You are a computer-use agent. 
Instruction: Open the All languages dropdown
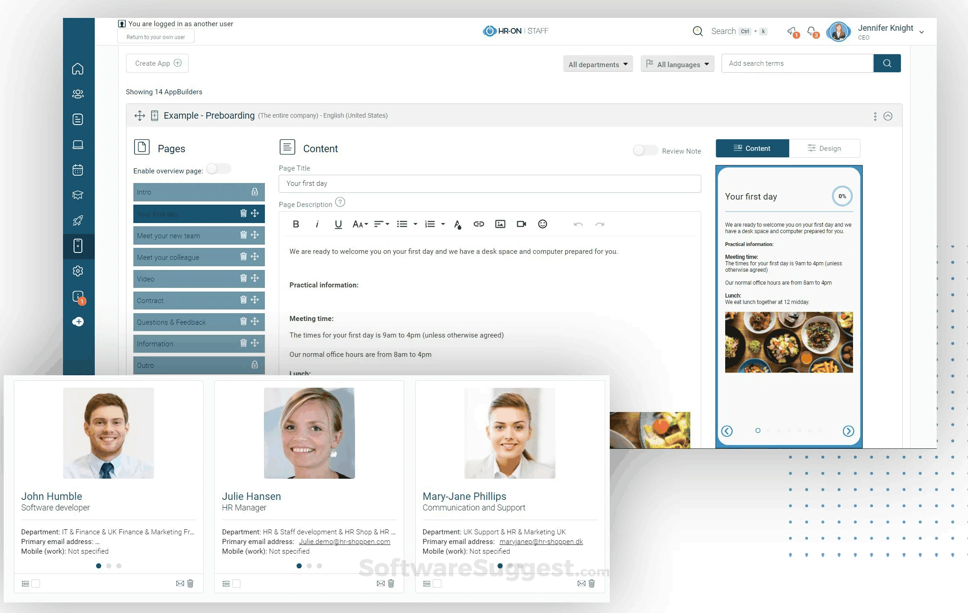pos(677,64)
